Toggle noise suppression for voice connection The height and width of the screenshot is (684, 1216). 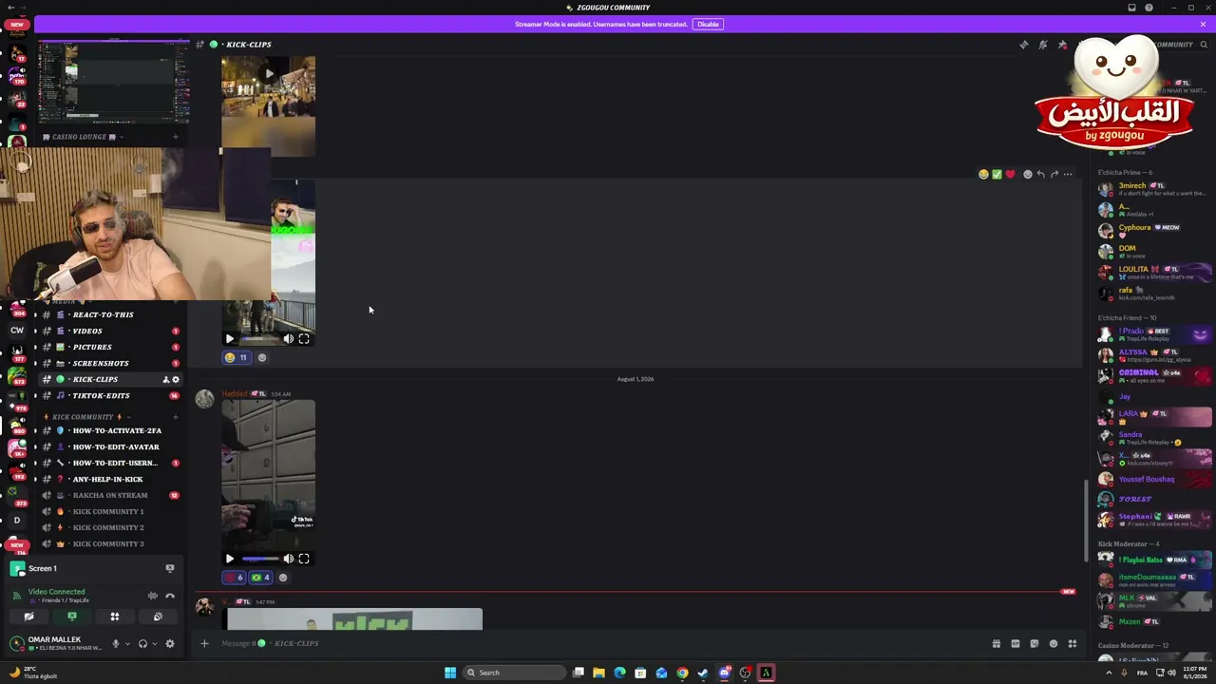[x=153, y=596]
